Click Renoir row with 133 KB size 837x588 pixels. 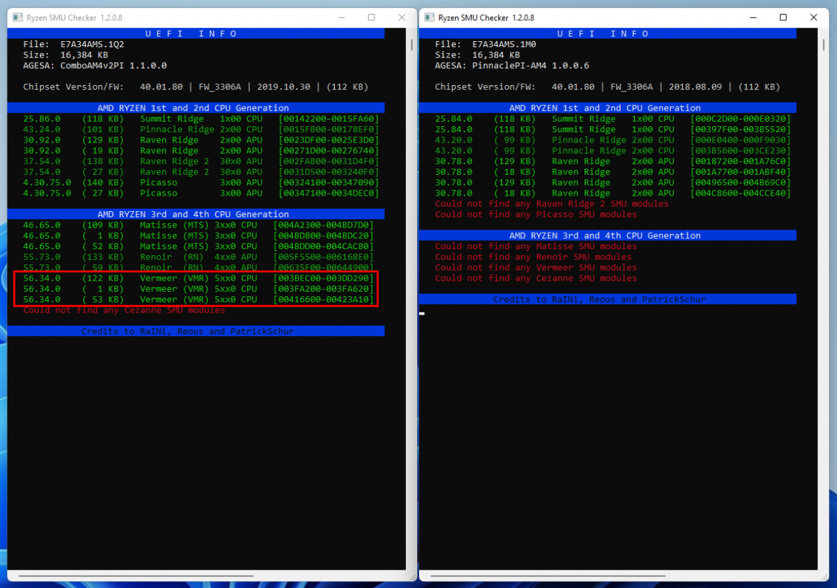(198, 257)
